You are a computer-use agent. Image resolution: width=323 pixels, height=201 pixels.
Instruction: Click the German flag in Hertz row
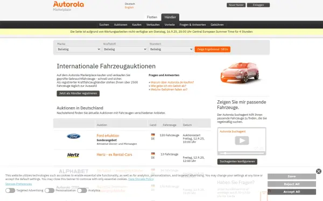(x=153, y=154)
